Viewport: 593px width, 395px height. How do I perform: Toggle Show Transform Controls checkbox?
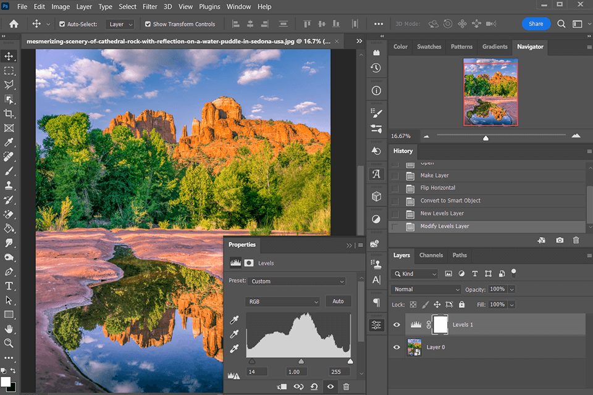coord(148,24)
